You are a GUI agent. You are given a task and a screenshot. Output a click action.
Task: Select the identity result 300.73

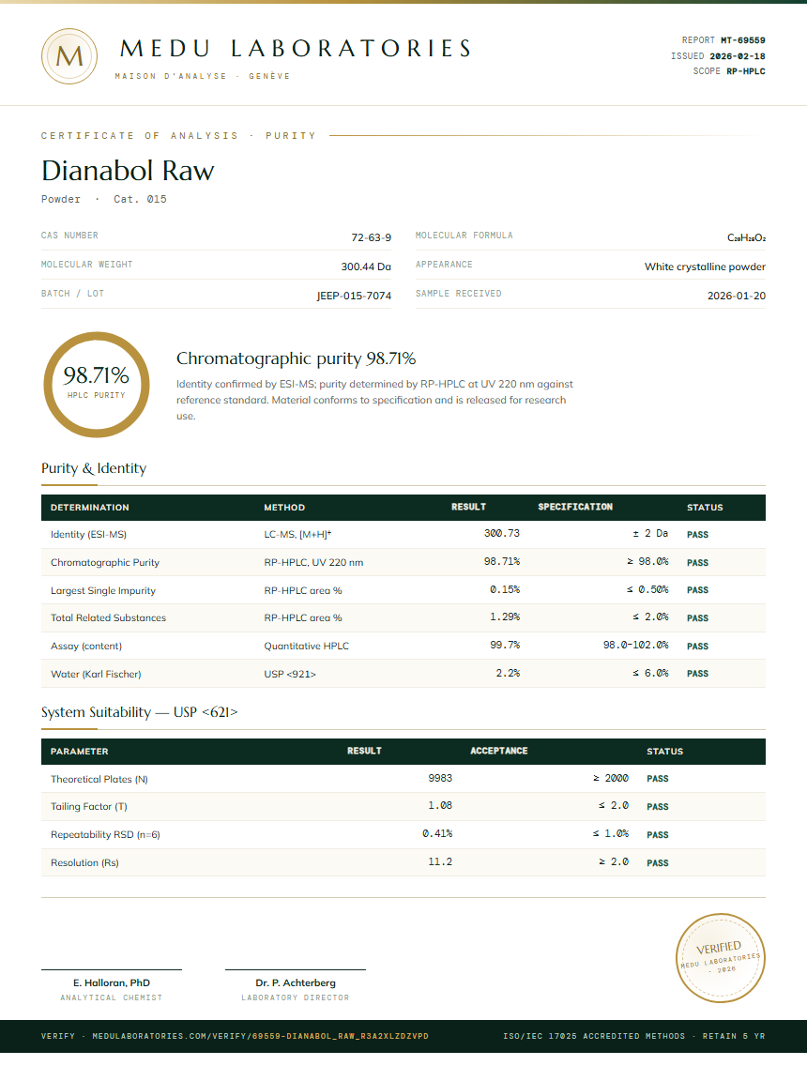(x=502, y=533)
